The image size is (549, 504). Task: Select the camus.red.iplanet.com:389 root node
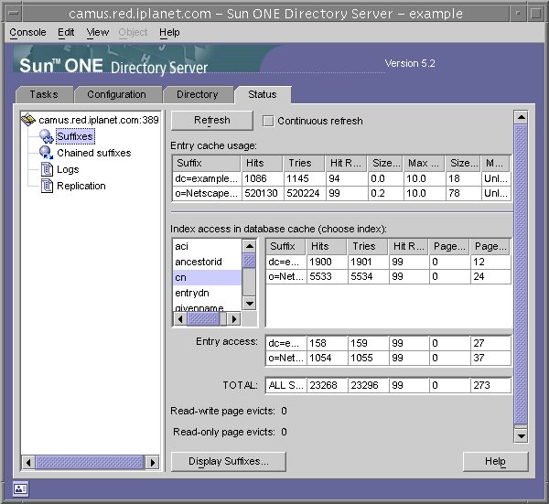click(x=99, y=120)
